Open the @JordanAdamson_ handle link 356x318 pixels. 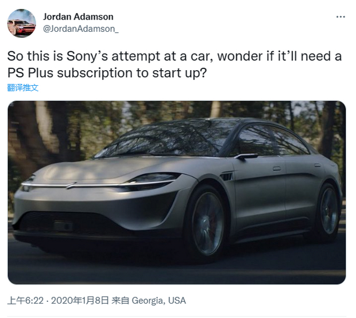coord(81,29)
